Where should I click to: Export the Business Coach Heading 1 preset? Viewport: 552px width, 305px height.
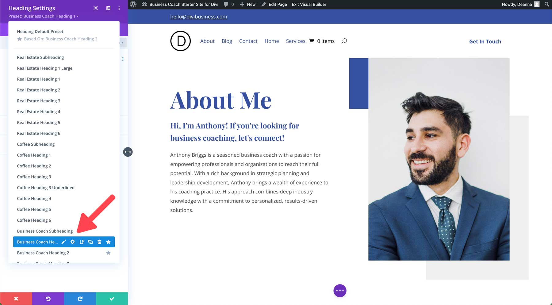(x=81, y=242)
